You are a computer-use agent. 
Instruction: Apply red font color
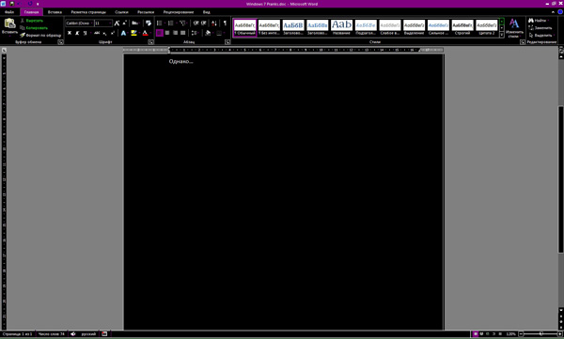145,33
